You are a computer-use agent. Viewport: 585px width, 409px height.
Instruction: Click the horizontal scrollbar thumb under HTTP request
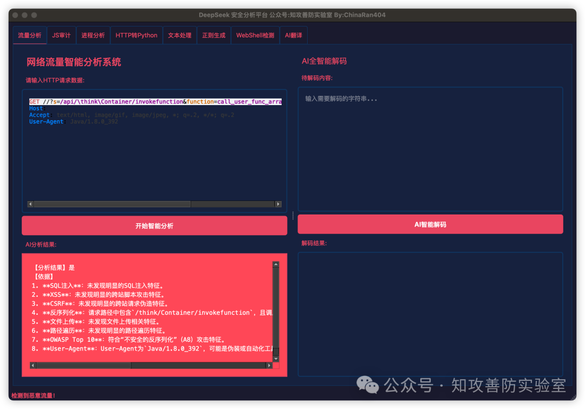click(112, 204)
